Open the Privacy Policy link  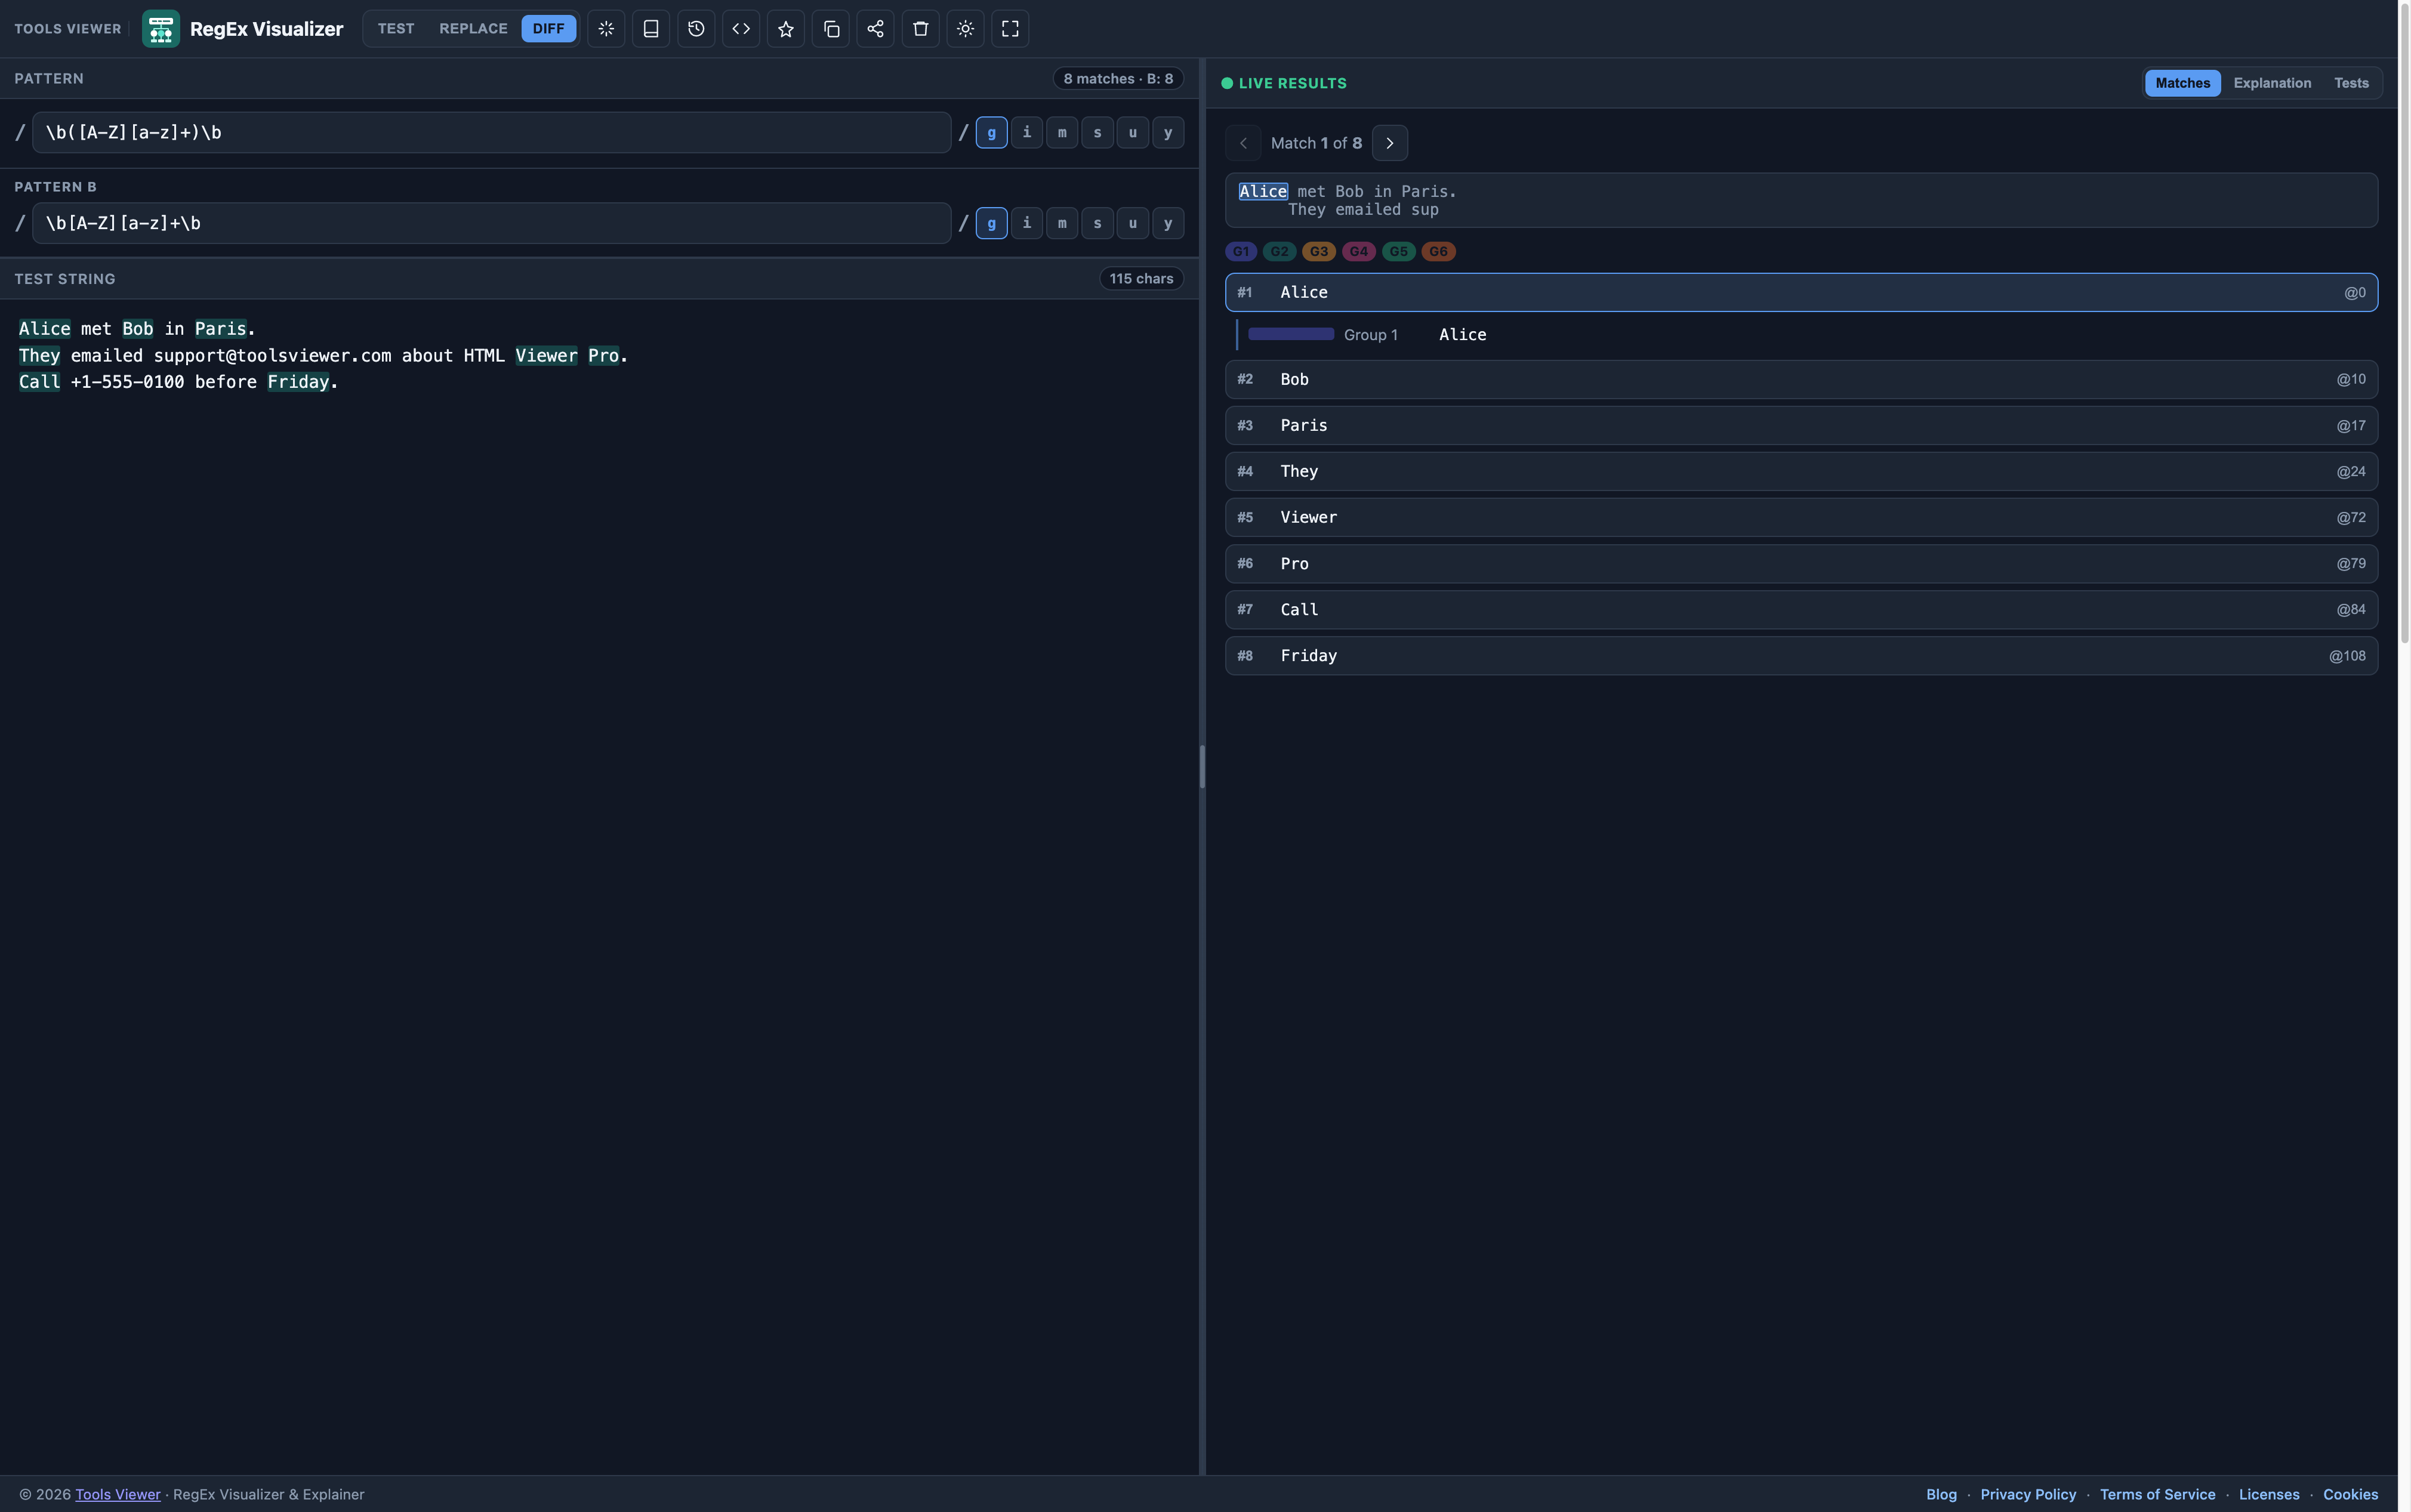tap(2028, 1494)
